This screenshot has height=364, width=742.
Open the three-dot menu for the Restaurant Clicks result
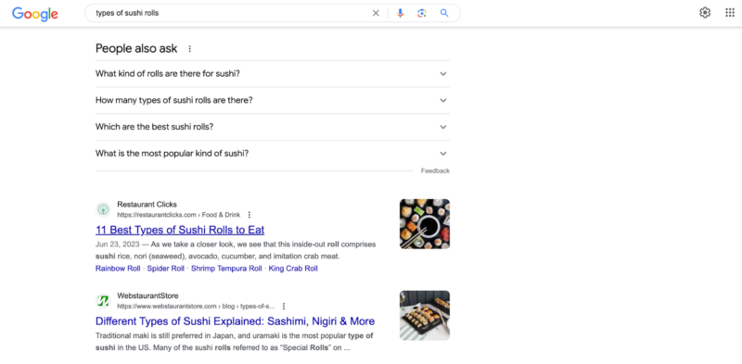[249, 215]
